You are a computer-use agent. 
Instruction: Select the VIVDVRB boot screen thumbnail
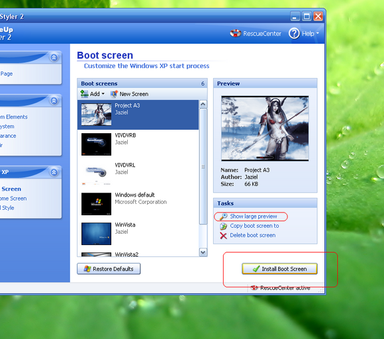96,144
